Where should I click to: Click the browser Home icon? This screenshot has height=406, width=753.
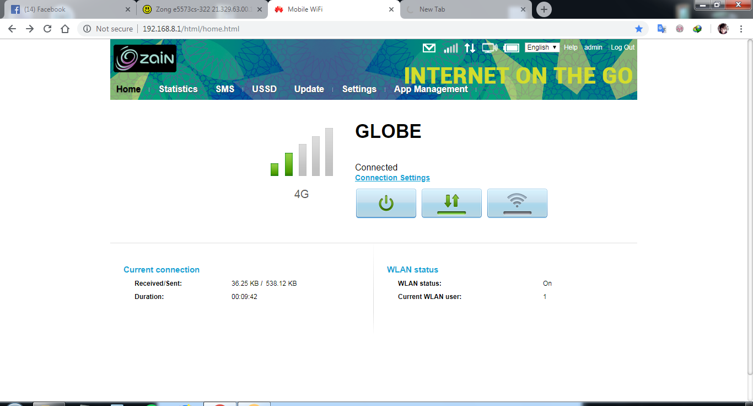tap(65, 29)
